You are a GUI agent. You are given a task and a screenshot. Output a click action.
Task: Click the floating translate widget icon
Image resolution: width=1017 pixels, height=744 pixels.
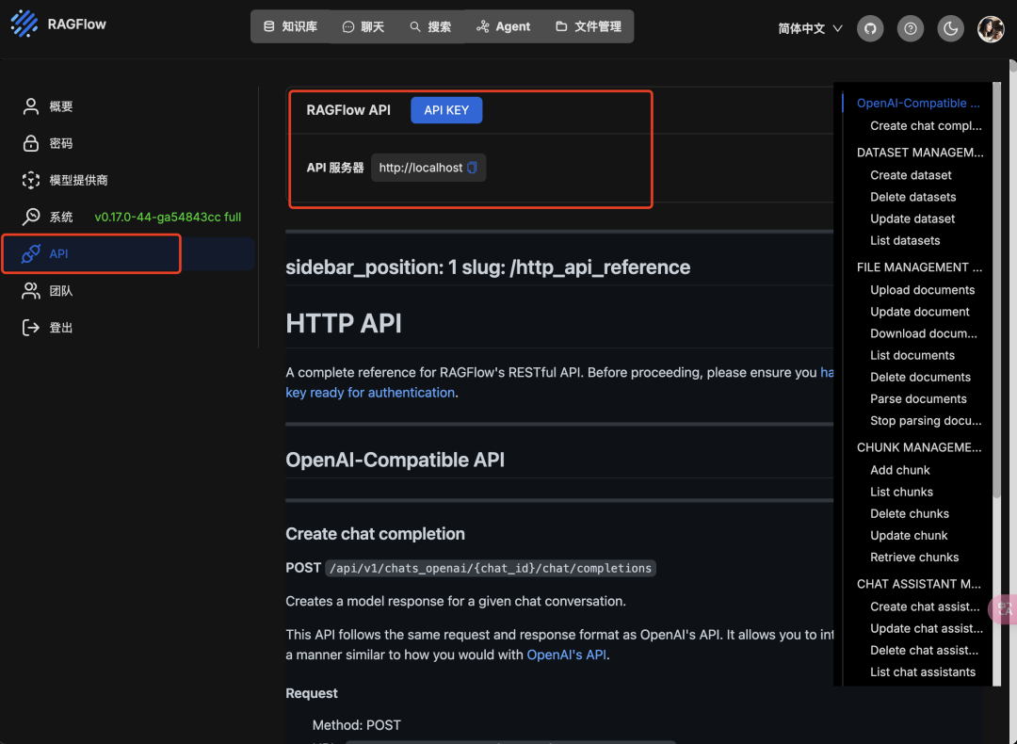point(1004,609)
